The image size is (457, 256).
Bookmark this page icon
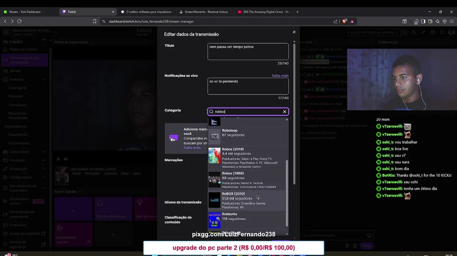(94, 21)
